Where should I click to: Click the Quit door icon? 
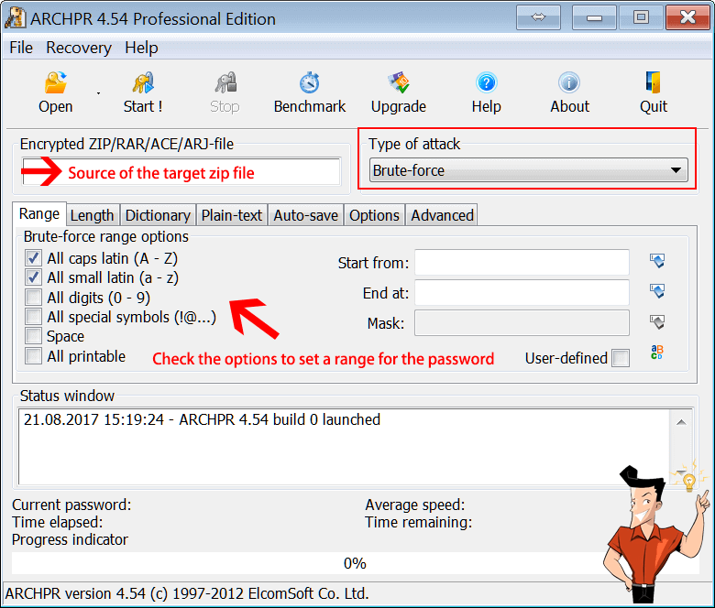pyautogui.click(x=654, y=83)
